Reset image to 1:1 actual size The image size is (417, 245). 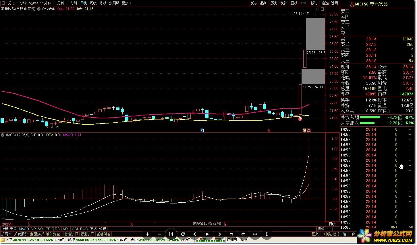click(171, 234)
